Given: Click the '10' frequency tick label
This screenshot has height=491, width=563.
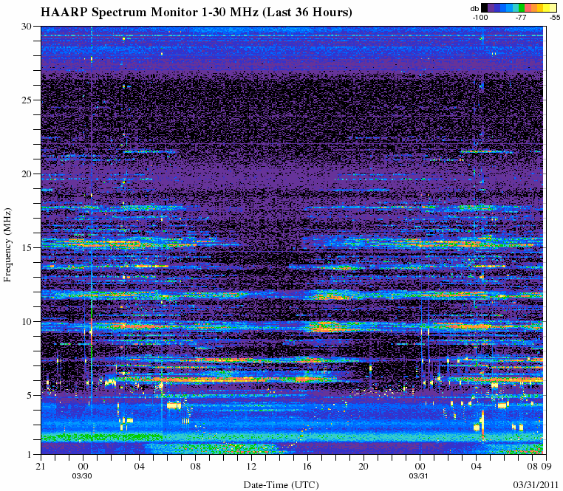Looking at the screenshot, I should 27,322.
